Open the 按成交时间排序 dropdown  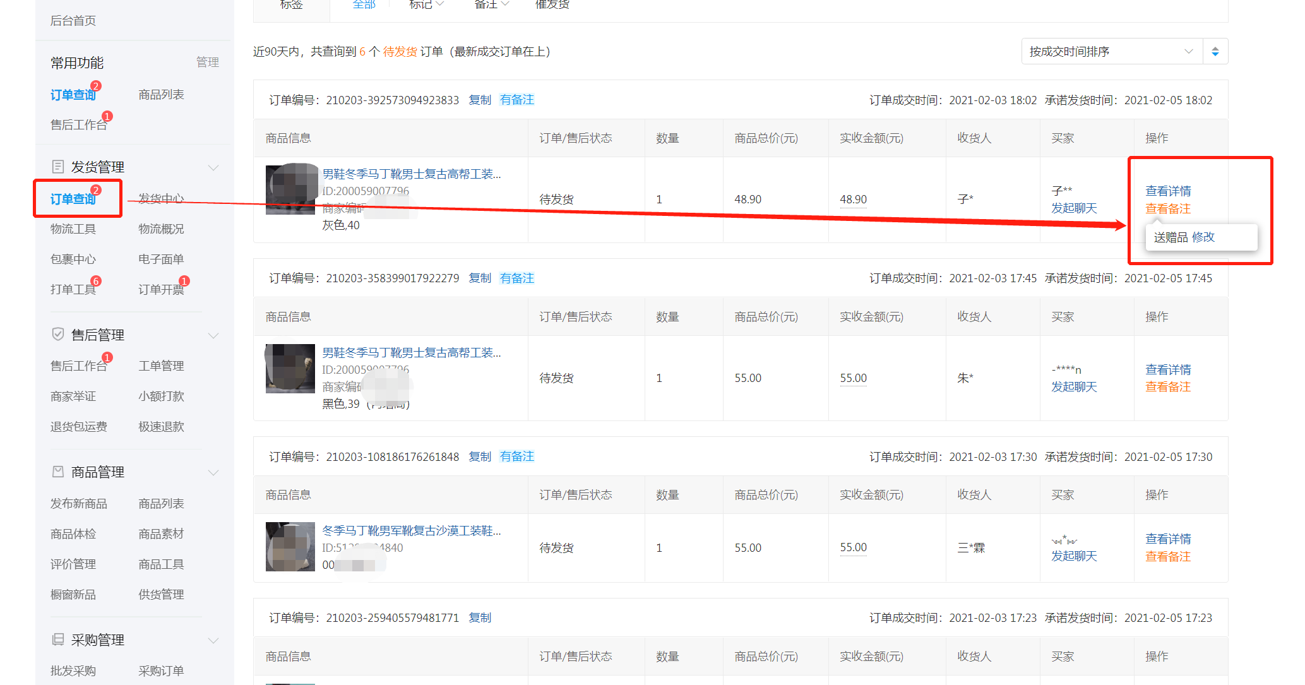coord(1111,52)
